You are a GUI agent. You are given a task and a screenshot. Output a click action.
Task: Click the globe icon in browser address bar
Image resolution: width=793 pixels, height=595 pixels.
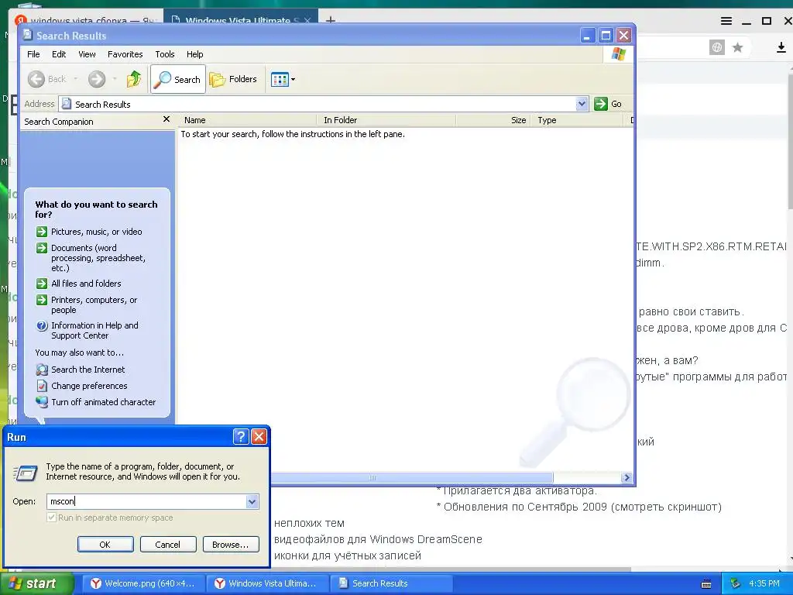coord(716,47)
